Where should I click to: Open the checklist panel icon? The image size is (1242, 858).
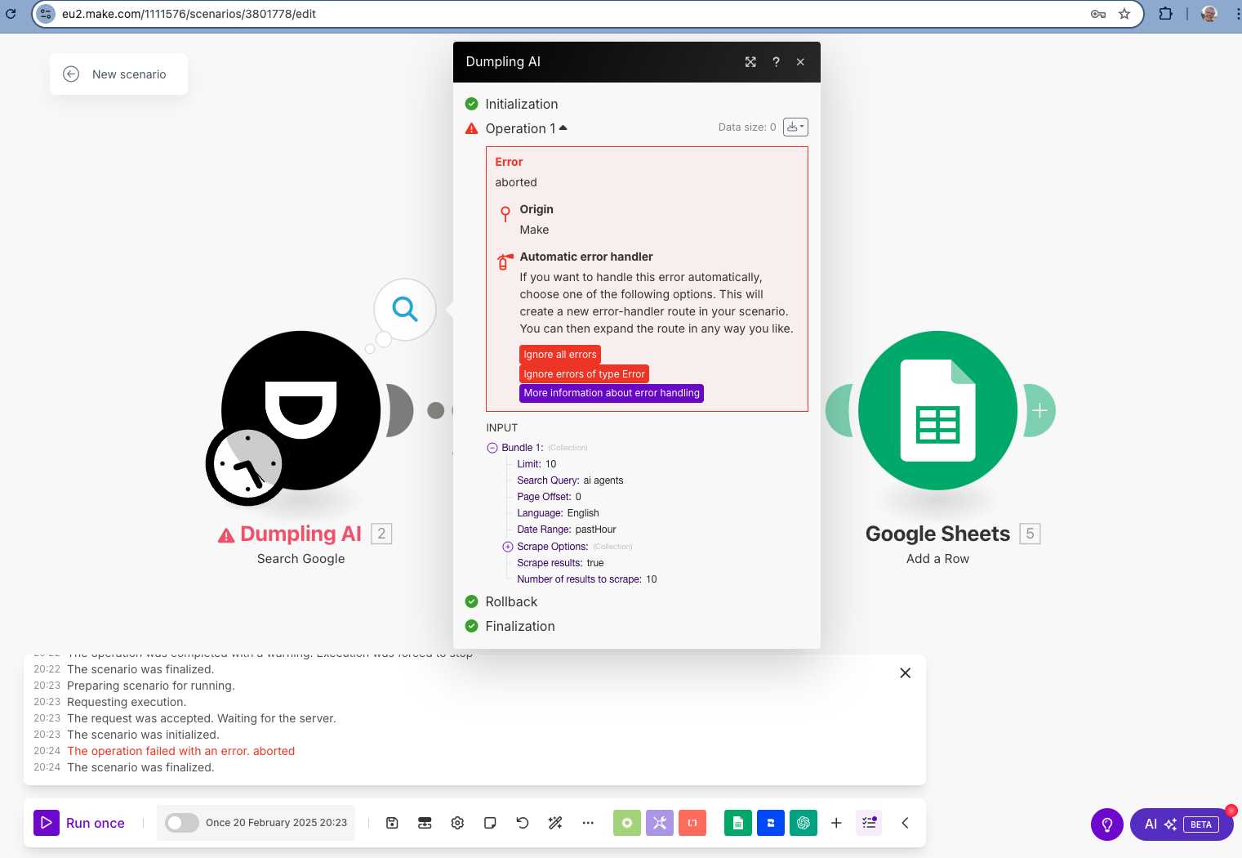tap(869, 823)
